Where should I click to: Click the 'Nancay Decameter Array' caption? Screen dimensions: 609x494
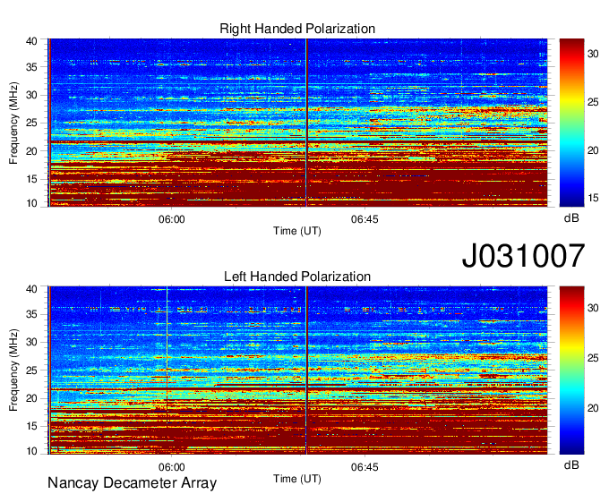point(132,483)
